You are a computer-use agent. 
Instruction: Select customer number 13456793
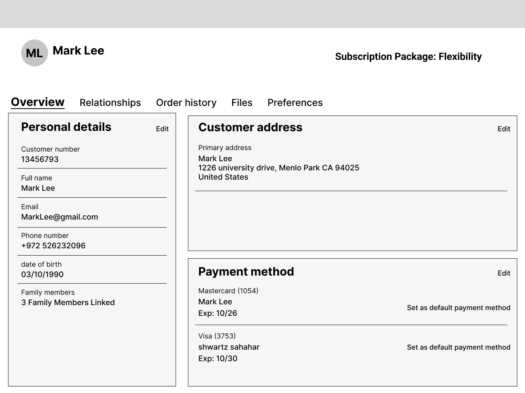(x=40, y=159)
